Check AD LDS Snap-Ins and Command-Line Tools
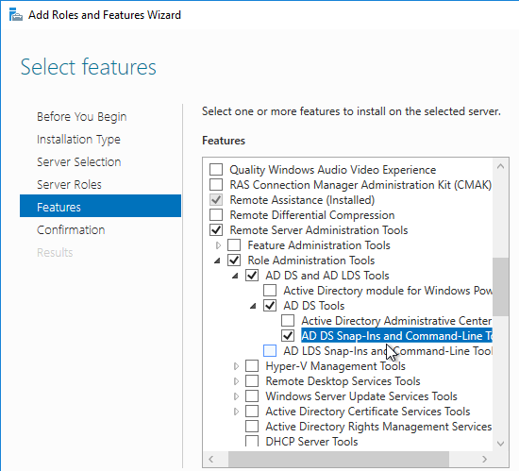The width and height of the screenshot is (519, 471). click(270, 351)
